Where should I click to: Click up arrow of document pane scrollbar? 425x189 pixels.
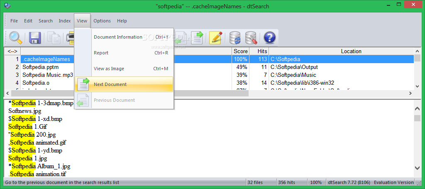pos(418,109)
